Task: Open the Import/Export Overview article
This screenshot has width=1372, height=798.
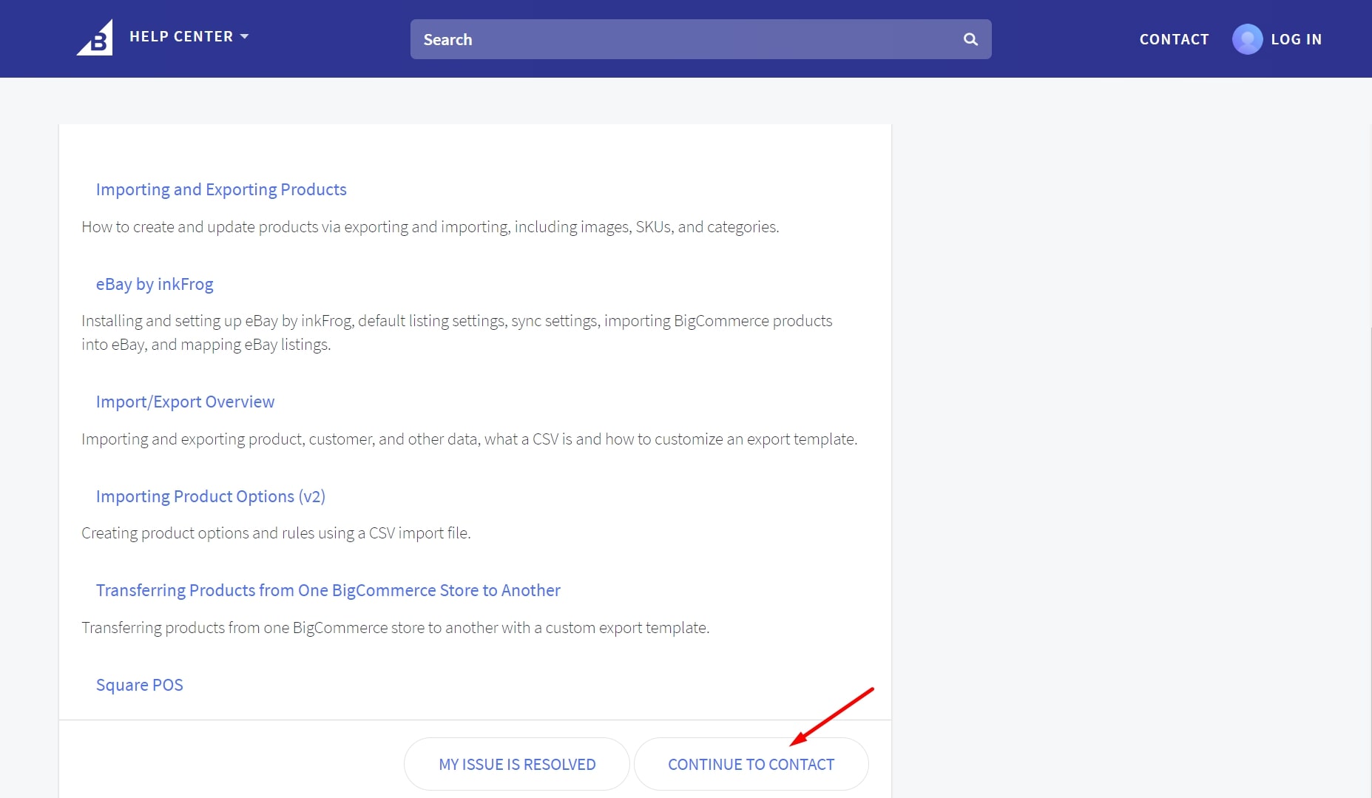Action: click(185, 402)
